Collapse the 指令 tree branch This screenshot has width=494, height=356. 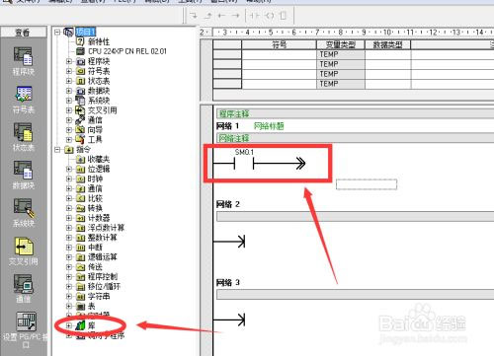pyautogui.click(x=57, y=150)
